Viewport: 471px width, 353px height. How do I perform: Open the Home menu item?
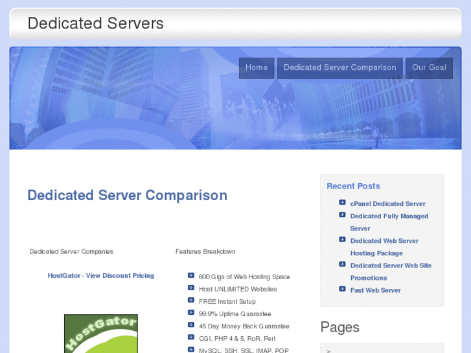(257, 68)
